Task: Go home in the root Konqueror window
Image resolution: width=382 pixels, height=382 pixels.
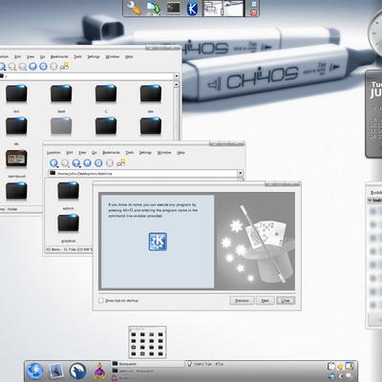Action: [x=32, y=66]
